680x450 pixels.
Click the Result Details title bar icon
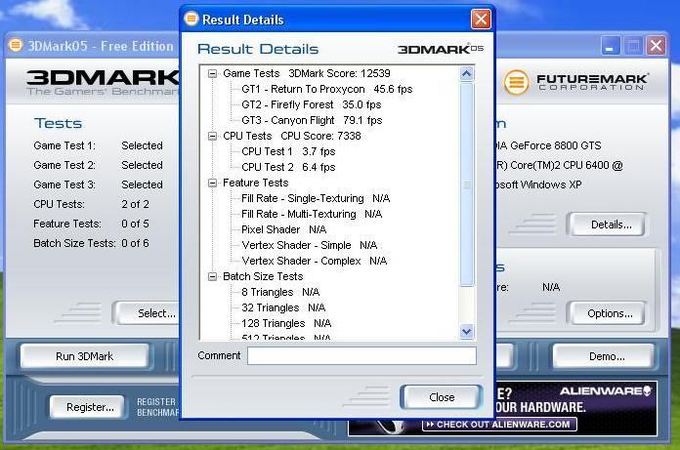tap(191, 20)
